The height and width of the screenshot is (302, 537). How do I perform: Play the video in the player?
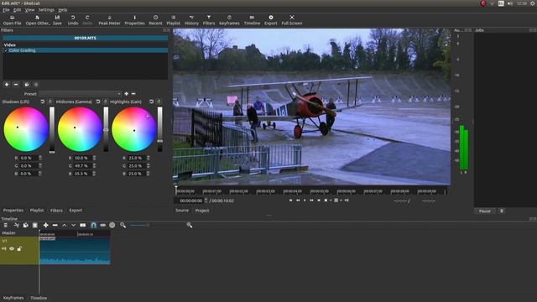(305, 200)
